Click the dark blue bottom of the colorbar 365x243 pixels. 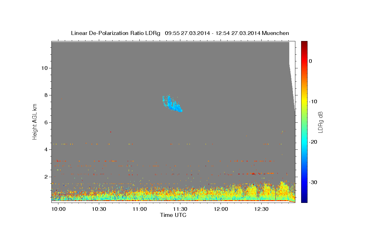click(x=304, y=199)
